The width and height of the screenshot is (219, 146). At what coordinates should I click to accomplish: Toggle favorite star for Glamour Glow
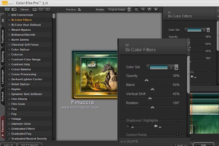click(9, 124)
